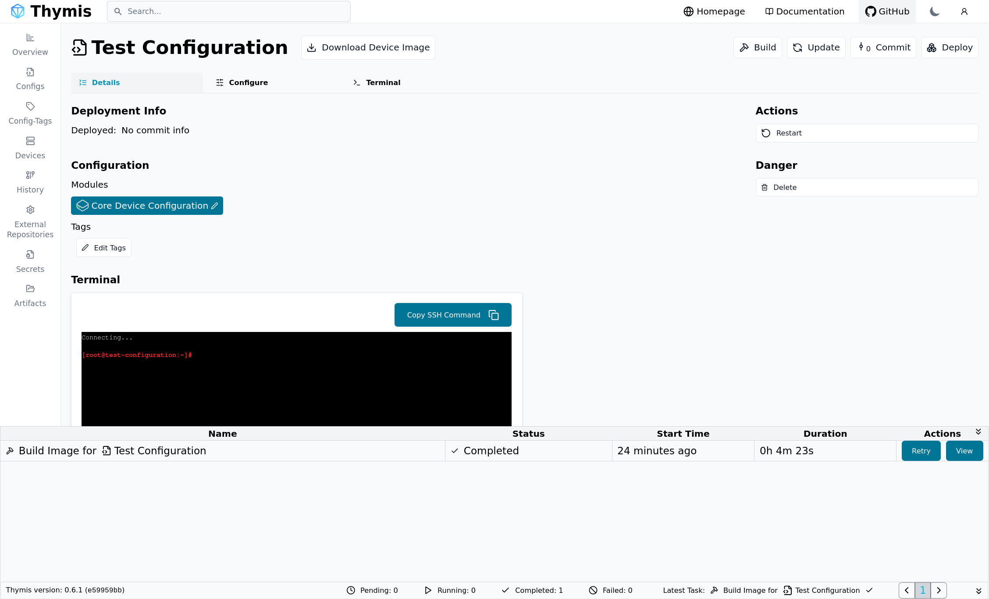Click the Failed: 0 status entry

pos(611,590)
